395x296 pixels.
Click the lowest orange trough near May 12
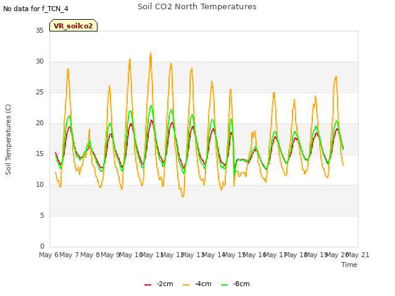coord(183,196)
